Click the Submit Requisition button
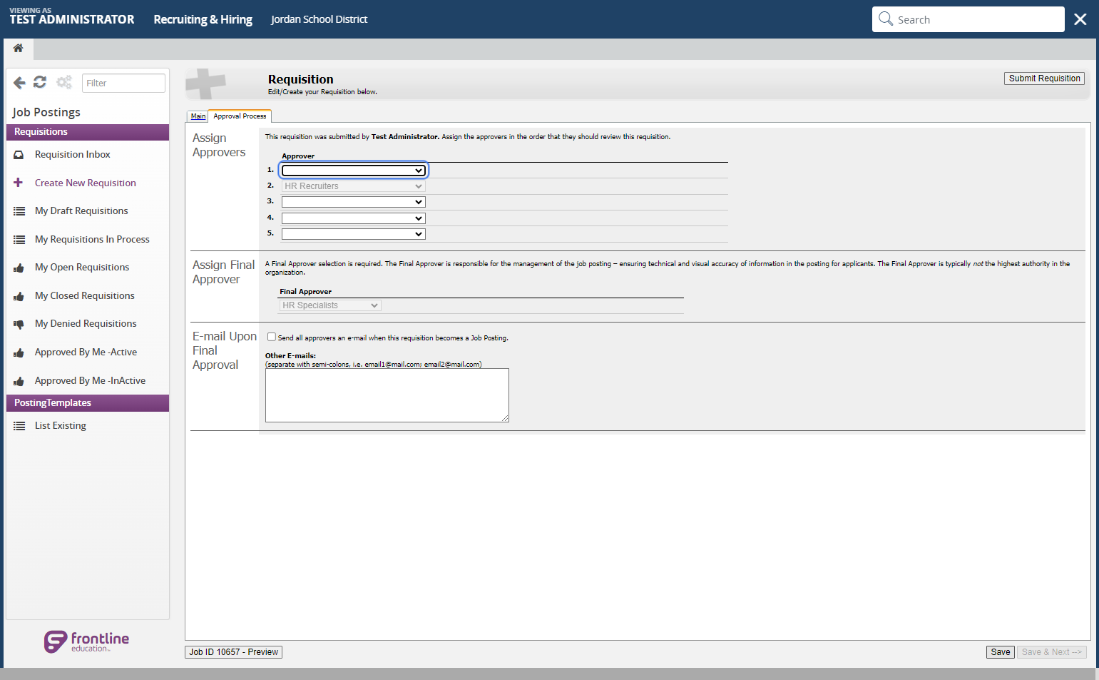The width and height of the screenshot is (1099, 680). 1044,78
